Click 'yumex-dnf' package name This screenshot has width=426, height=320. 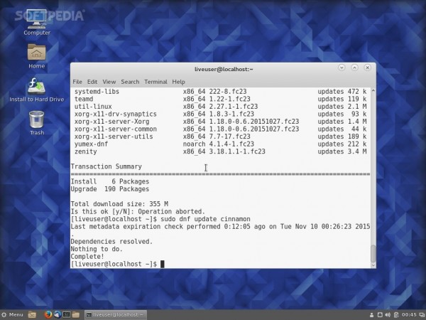[x=91, y=144]
